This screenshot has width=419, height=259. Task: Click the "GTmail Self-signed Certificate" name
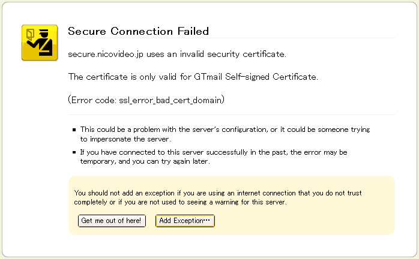(x=256, y=77)
